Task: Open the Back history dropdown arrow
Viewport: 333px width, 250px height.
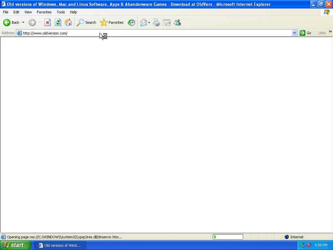Action: 23,22
